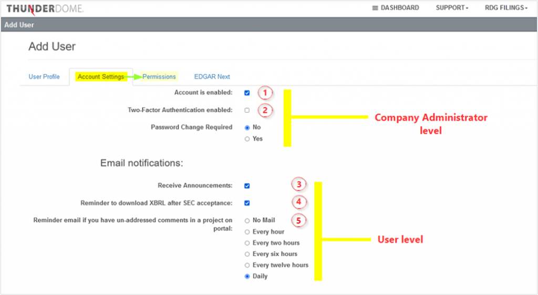The height and width of the screenshot is (295, 538).
Task: Select Yes for Password Change Required
Action: 247,139
